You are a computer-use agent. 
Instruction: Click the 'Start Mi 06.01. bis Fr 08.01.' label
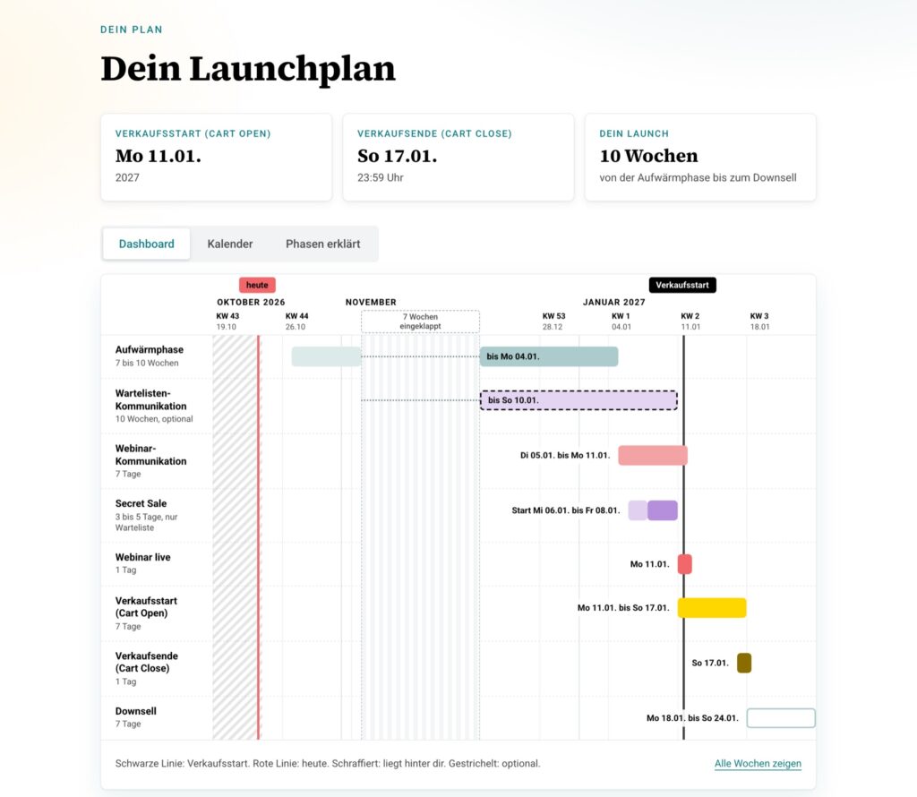(x=566, y=510)
